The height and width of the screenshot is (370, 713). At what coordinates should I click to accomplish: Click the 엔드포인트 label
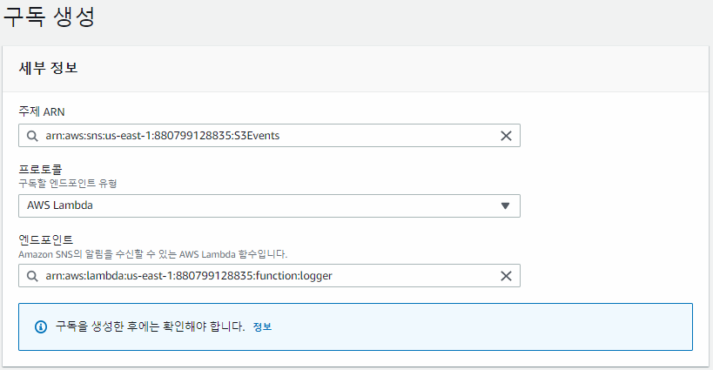[x=45, y=239]
